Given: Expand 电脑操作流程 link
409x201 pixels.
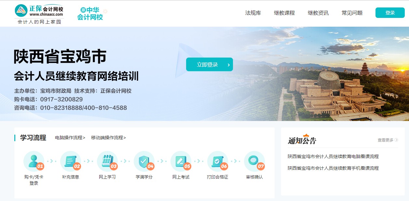Looking at the screenshot, I should 70,138.
